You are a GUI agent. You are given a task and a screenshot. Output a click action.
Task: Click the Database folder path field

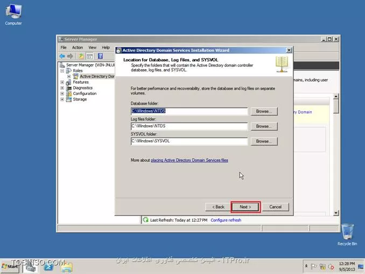point(189,111)
